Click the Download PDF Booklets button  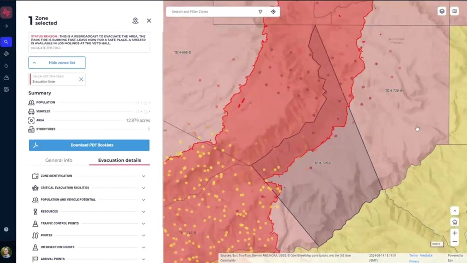point(89,145)
